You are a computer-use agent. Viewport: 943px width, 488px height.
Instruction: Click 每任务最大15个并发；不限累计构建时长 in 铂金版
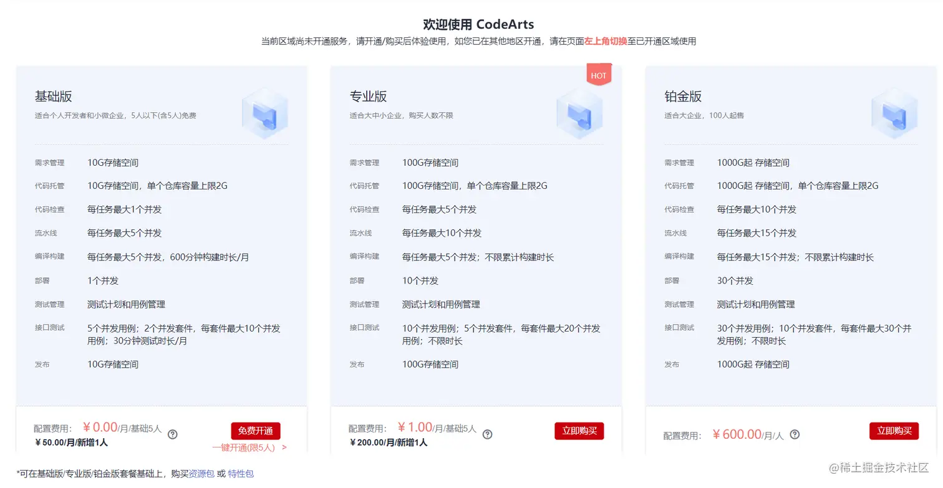coord(796,257)
